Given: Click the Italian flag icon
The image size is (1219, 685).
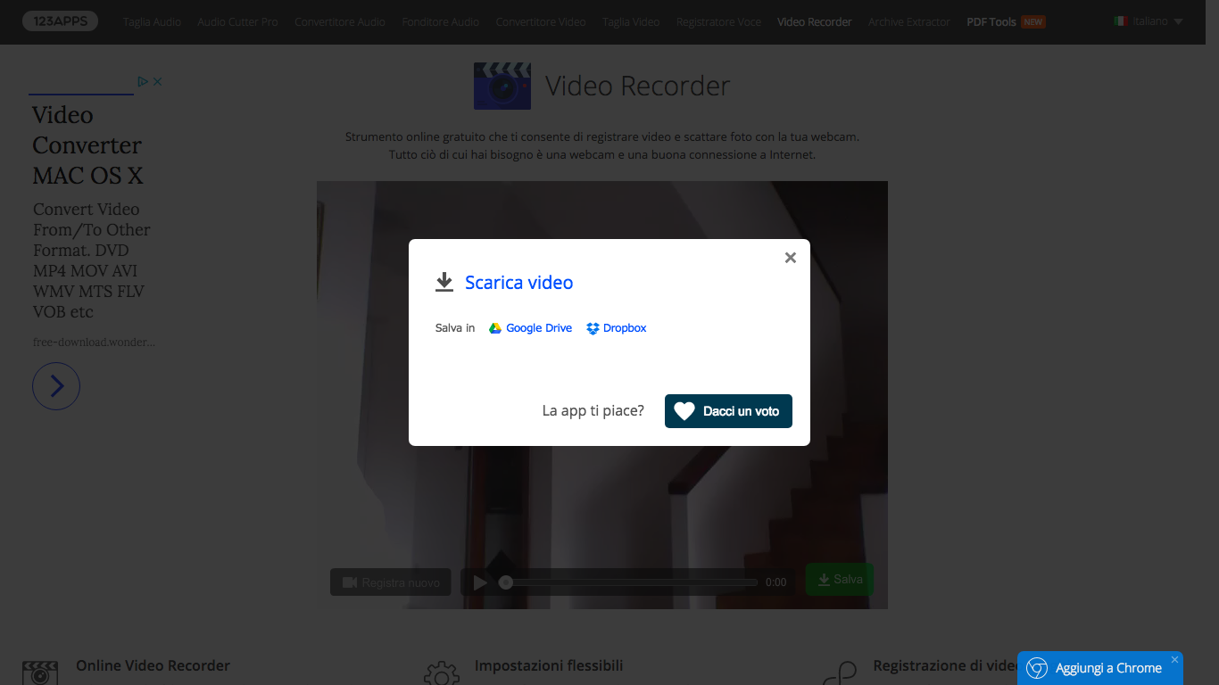Looking at the screenshot, I should (x=1120, y=21).
